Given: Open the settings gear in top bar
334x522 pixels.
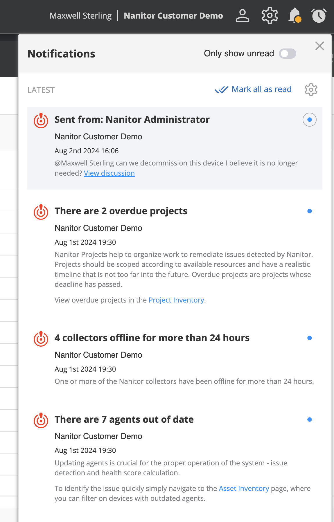Looking at the screenshot, I should click(x=270, y=16).
